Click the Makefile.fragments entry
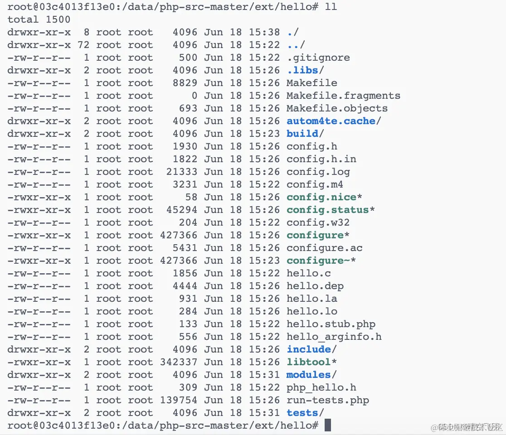This screenshot has height=435, width=506. pos(343,96)
